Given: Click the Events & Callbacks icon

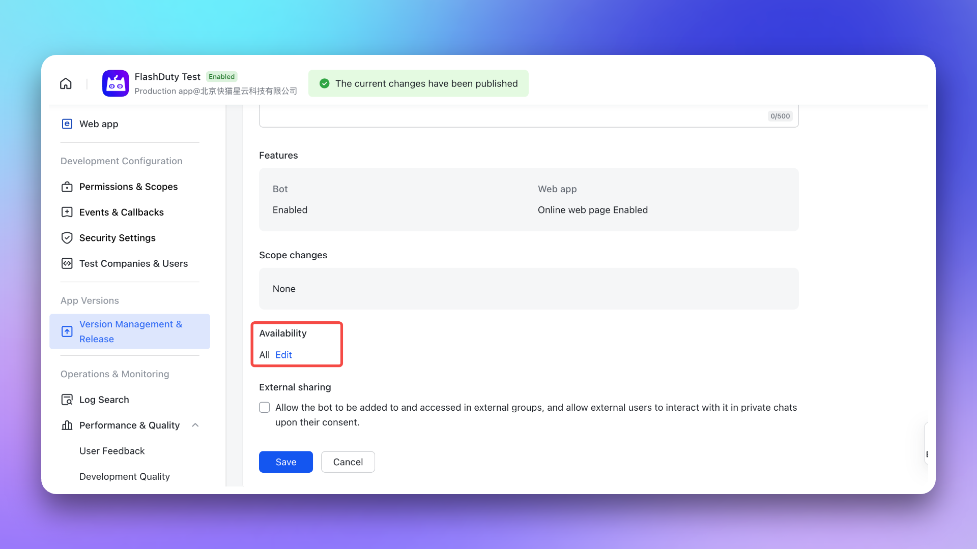Looking at the screenshot, I should (x=67, y=212).
